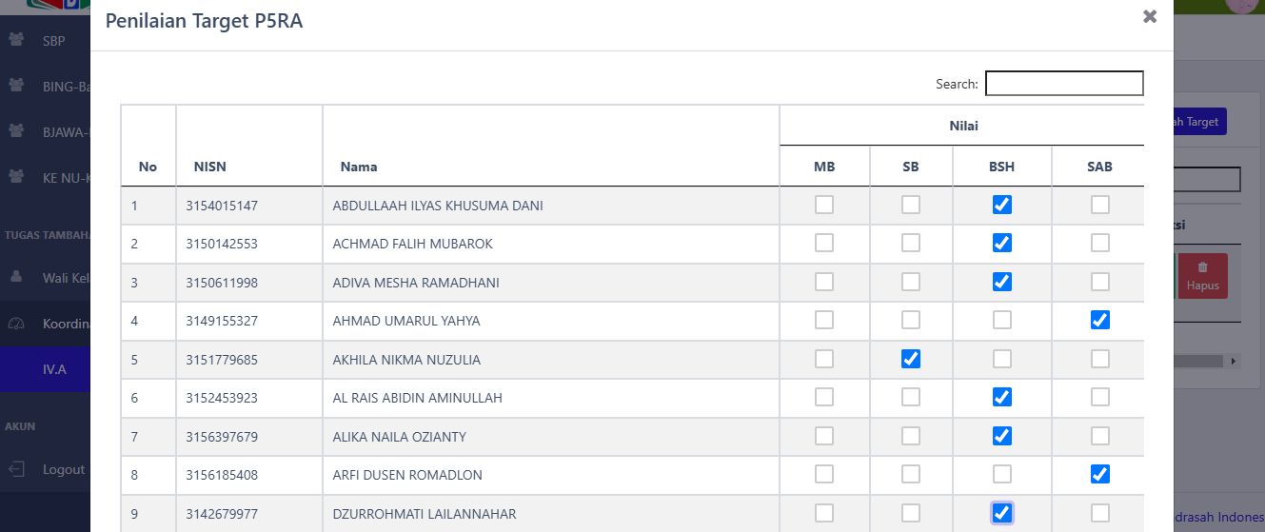This screenshot has height=532, width=1265.
Task: Click the Logout arrow icon
Action: [16, 469]
